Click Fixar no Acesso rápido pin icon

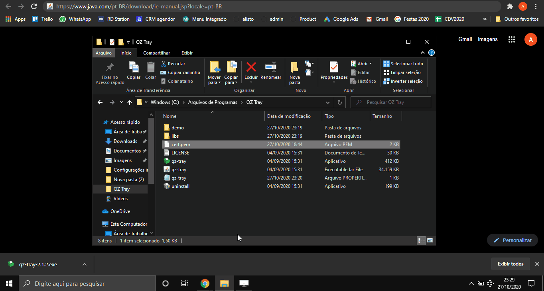(x=110, y=67)
